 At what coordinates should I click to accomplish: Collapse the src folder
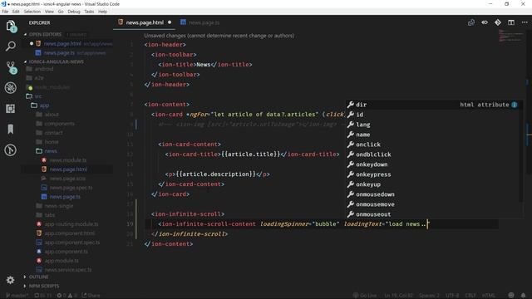coord(38,96)
